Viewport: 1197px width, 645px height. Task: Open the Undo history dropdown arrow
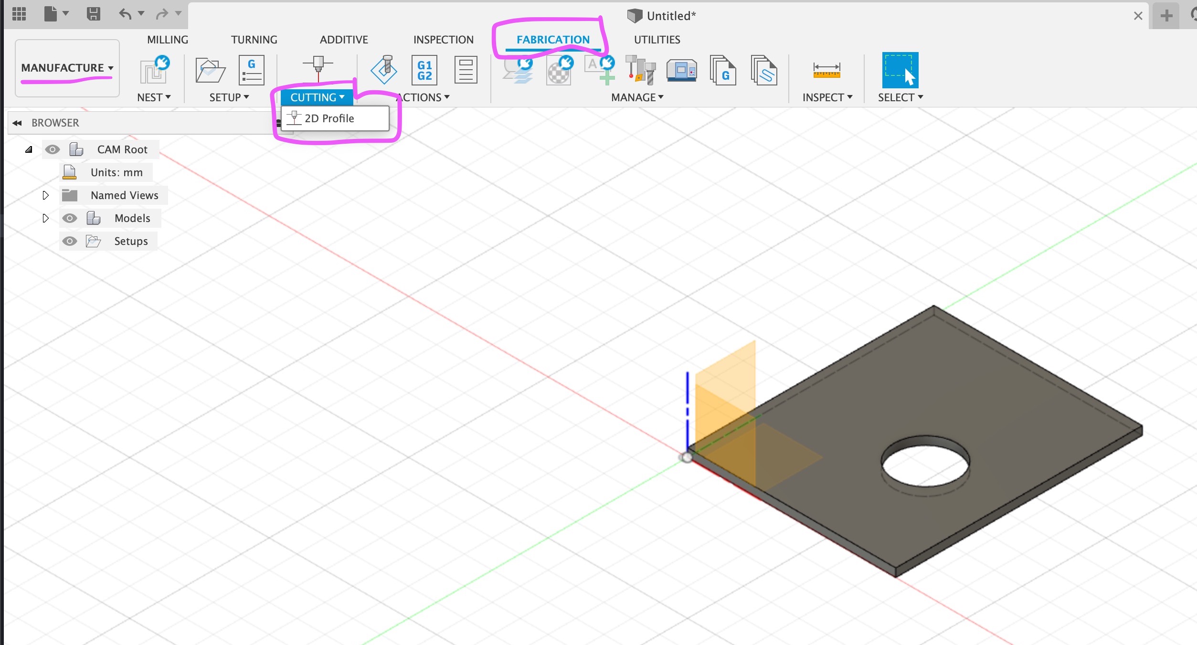pyautogui.click(x=141, y=13)
